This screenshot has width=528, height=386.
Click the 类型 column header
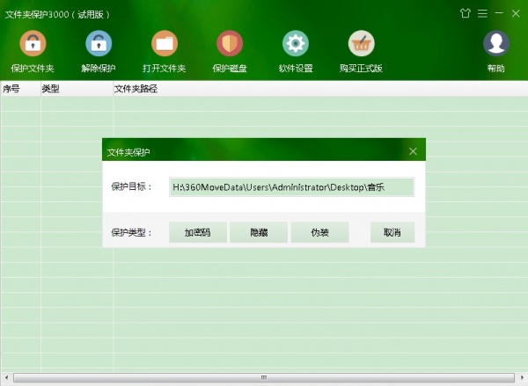click(x=77, y=89)
